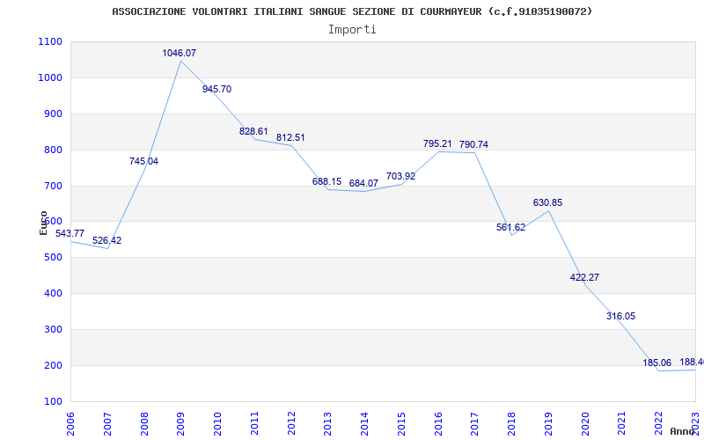Select the 185.06 data label
704x440 pixels.
pos(657,363)
